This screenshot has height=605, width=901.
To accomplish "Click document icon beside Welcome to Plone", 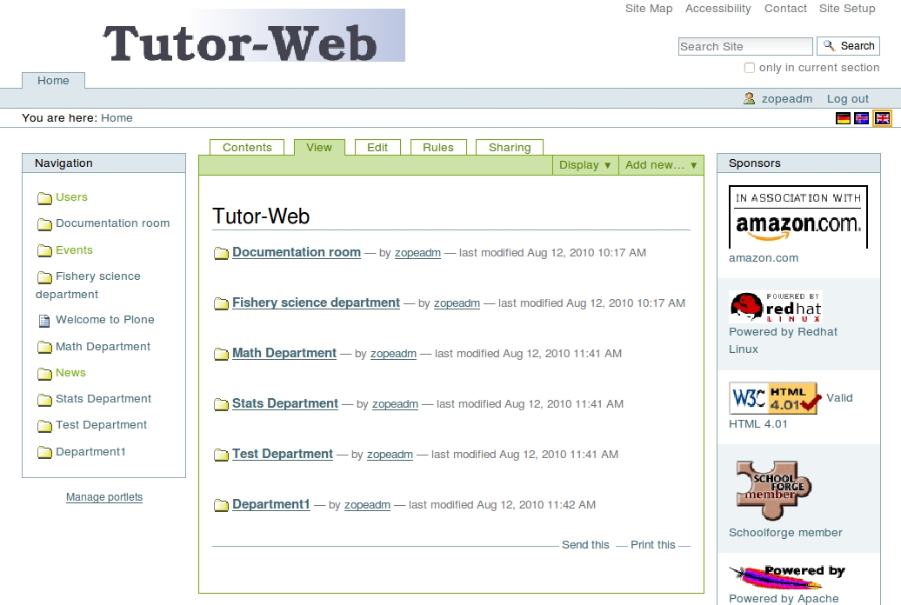I will [x=44, y=321].
